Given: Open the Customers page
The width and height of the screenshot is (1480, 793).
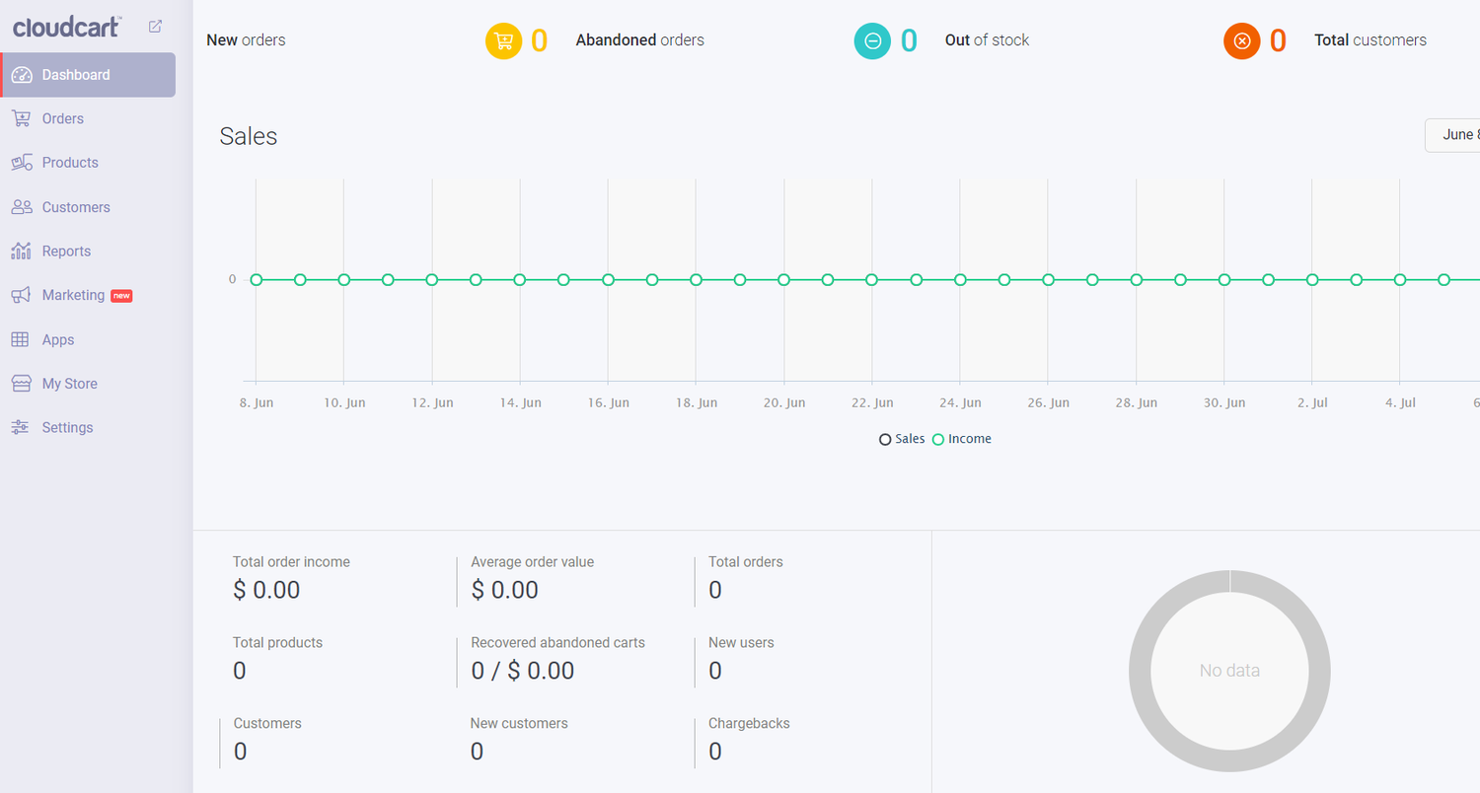Looking at the screenshot, I should [x=75, y=206].
